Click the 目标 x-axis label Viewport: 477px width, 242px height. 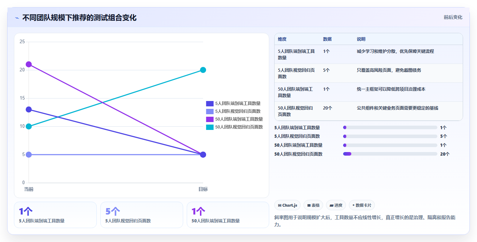coord(203,189)
